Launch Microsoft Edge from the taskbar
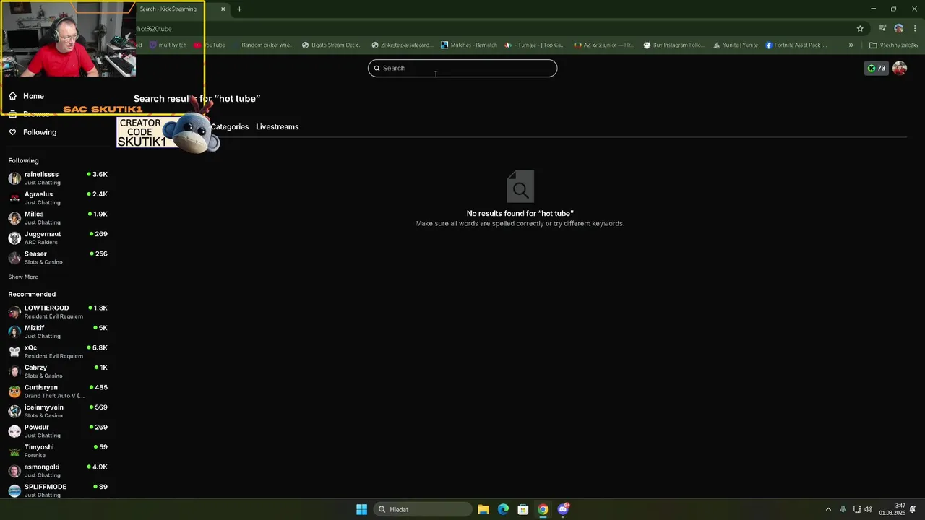Screen dimensions: 925x520 [503, 509]
